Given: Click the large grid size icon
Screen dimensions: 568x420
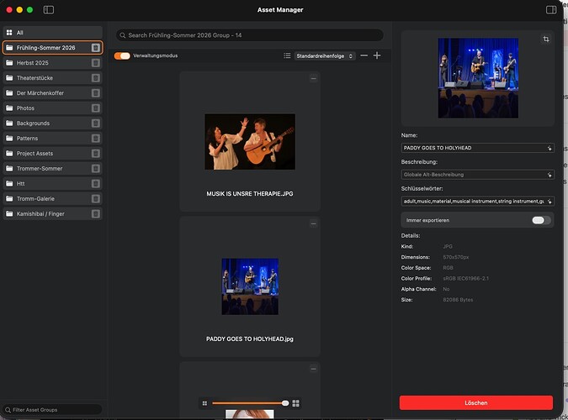Looking at the screenshot, I should coord(296,403).
